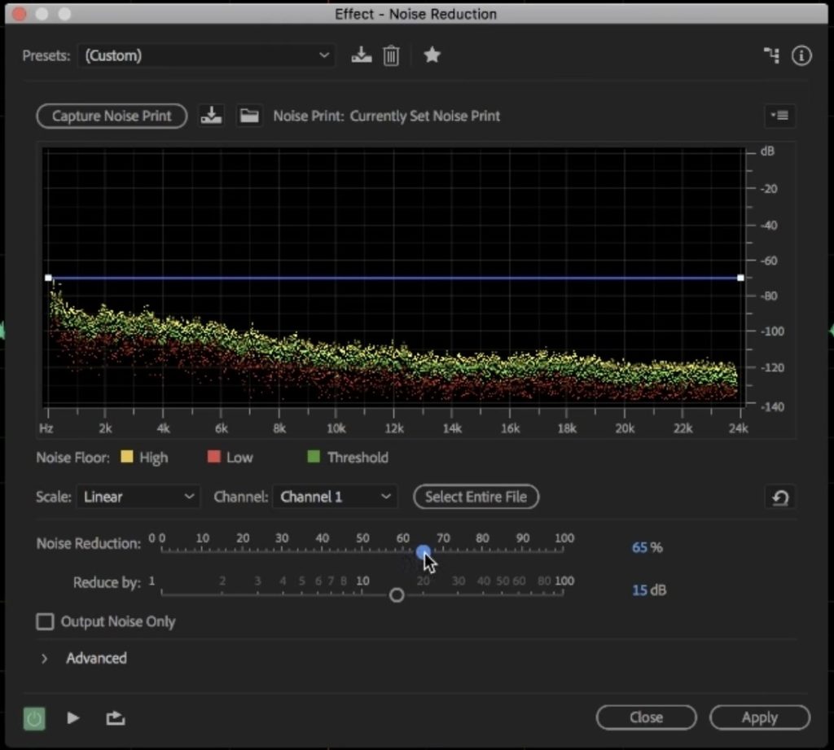This screenshot has height=750, width=834.
Task: Enable the Output Noise Only checkbox
Action: (45, 622)
